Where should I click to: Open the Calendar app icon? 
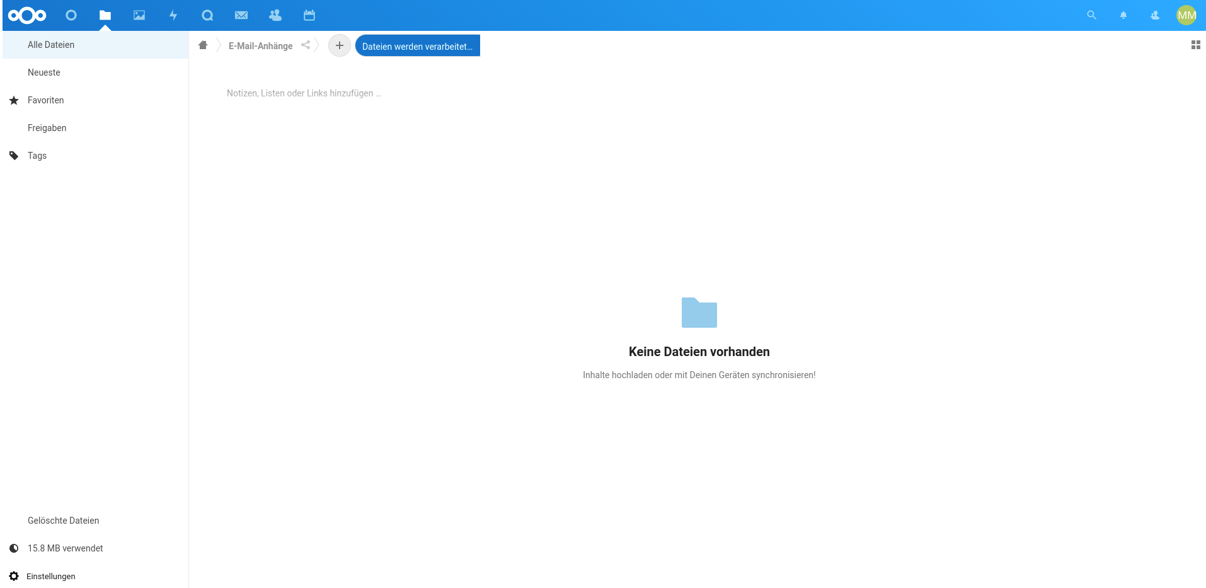(x=309, y=15)
